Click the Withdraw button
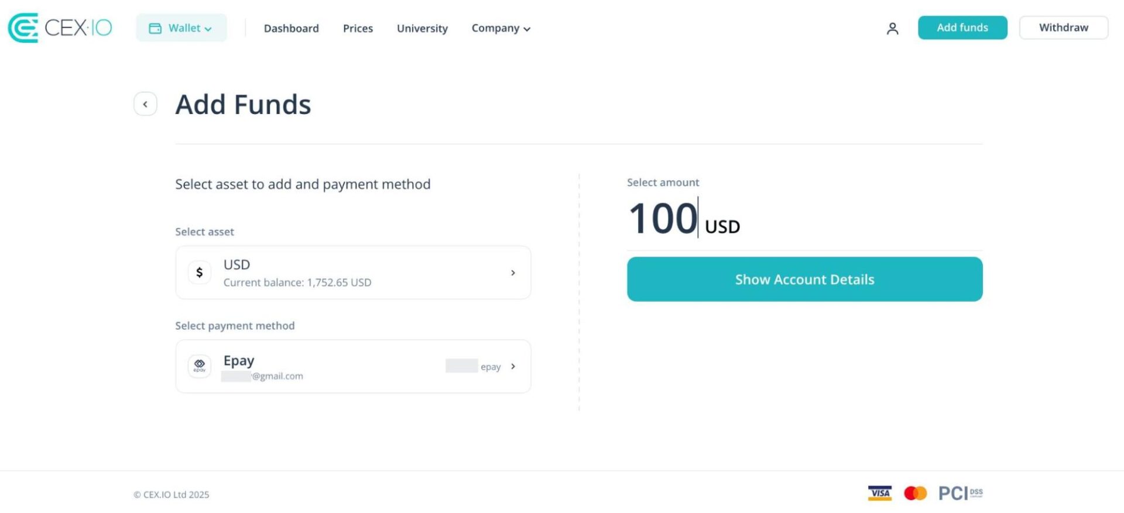 click(1063, 27)
